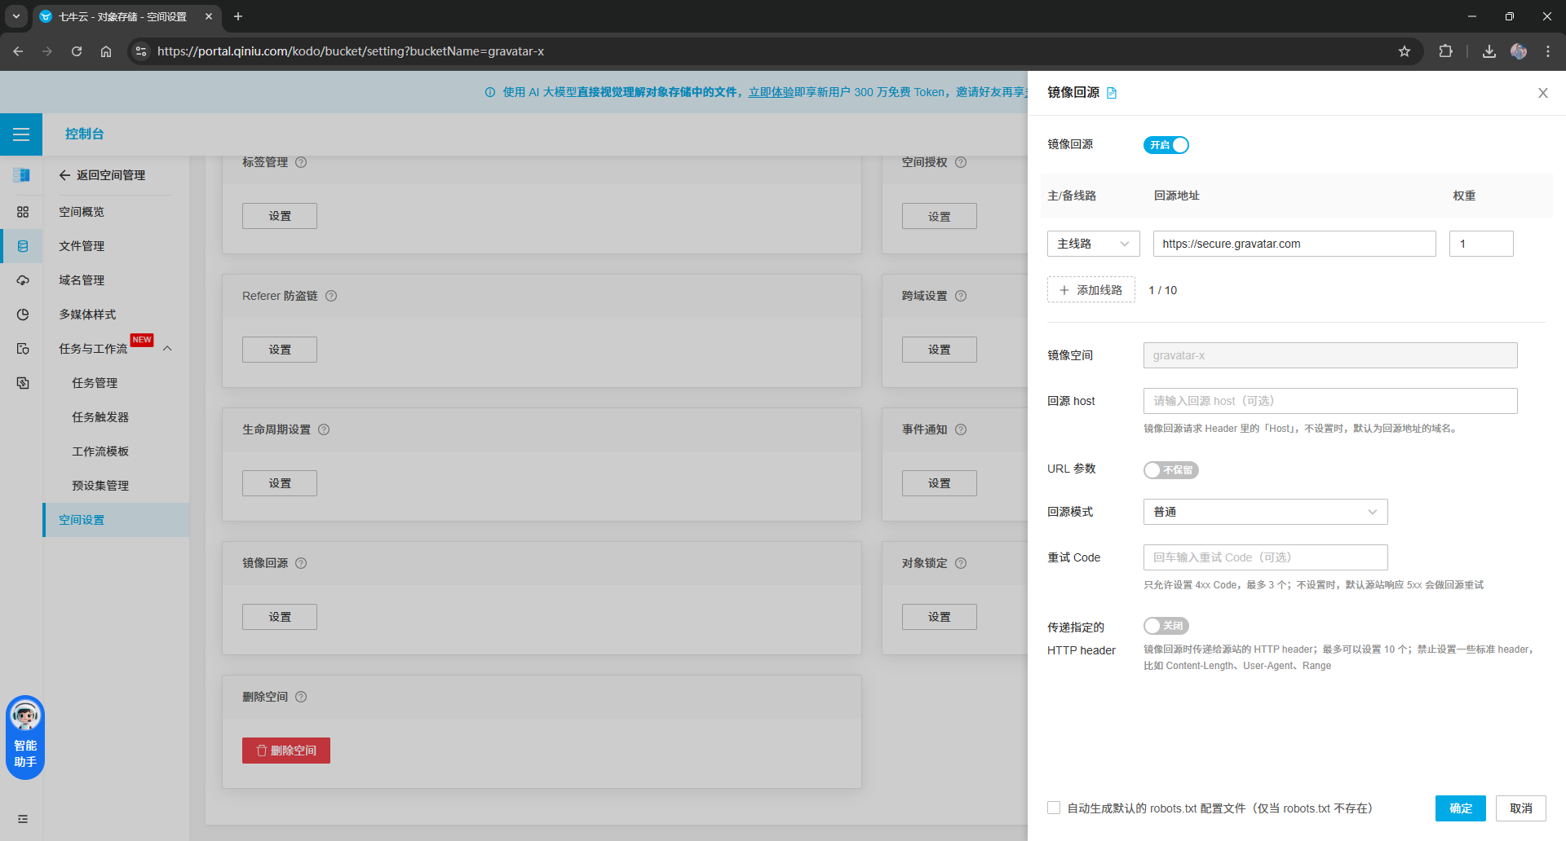
Task: Open the browser extensions puzzle icon
Action: coord(1445,51)
